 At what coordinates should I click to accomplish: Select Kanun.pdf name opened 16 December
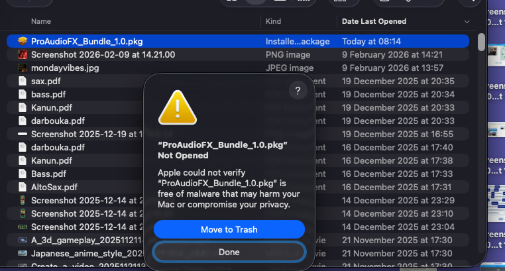tap(52, 160)
